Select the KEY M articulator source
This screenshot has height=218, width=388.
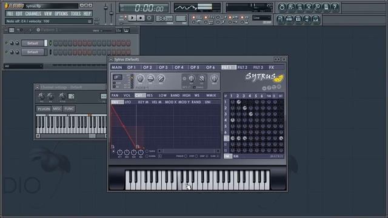[143, 102]
